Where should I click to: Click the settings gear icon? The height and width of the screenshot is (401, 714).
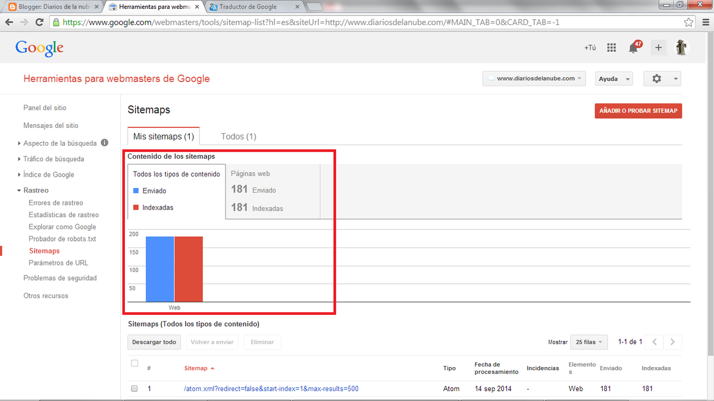click(656, 79)
